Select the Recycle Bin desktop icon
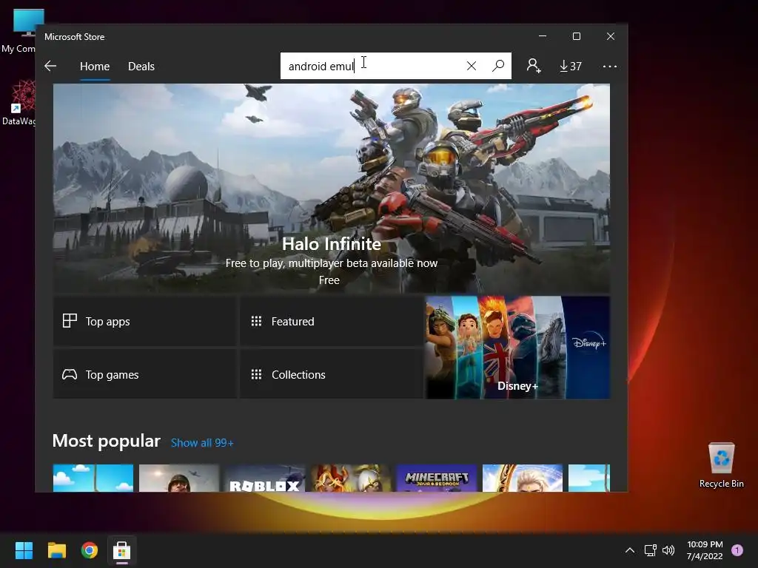Screen dimensions: 758x568 tap(721, 465)
